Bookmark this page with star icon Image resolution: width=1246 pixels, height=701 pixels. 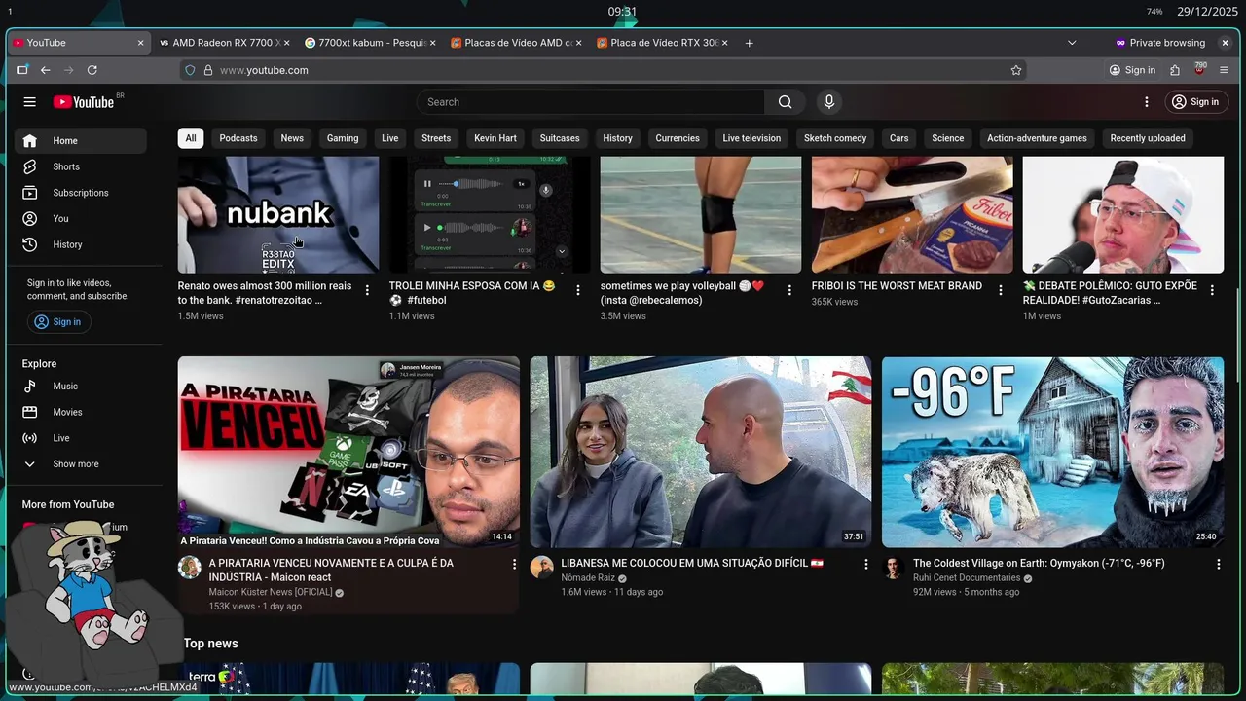1016,70
